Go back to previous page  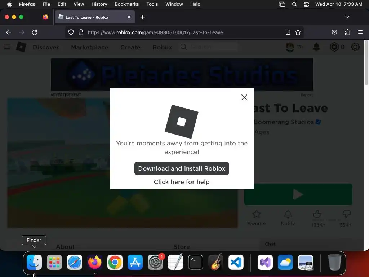pyautogui.click(x=9, y=32)
